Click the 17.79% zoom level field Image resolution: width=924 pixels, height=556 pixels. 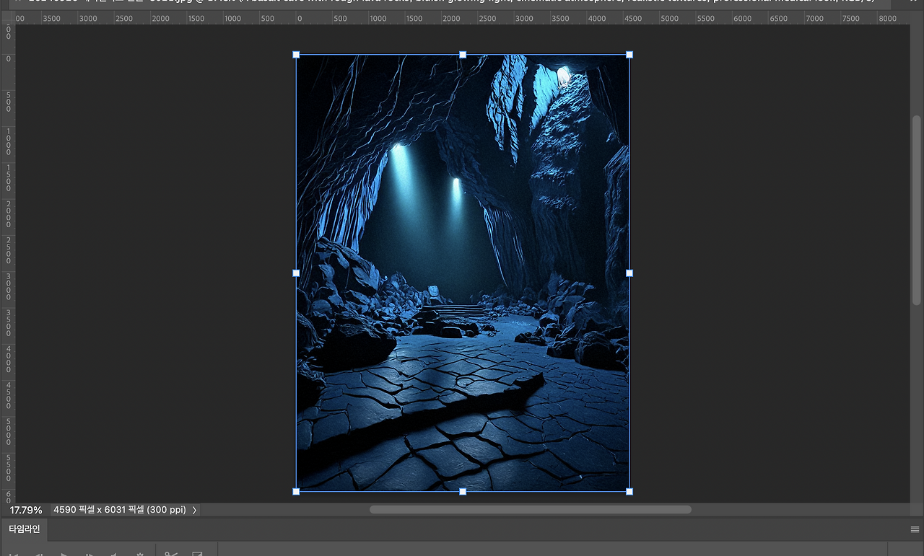pyautogui.click(x=25, y=510)
